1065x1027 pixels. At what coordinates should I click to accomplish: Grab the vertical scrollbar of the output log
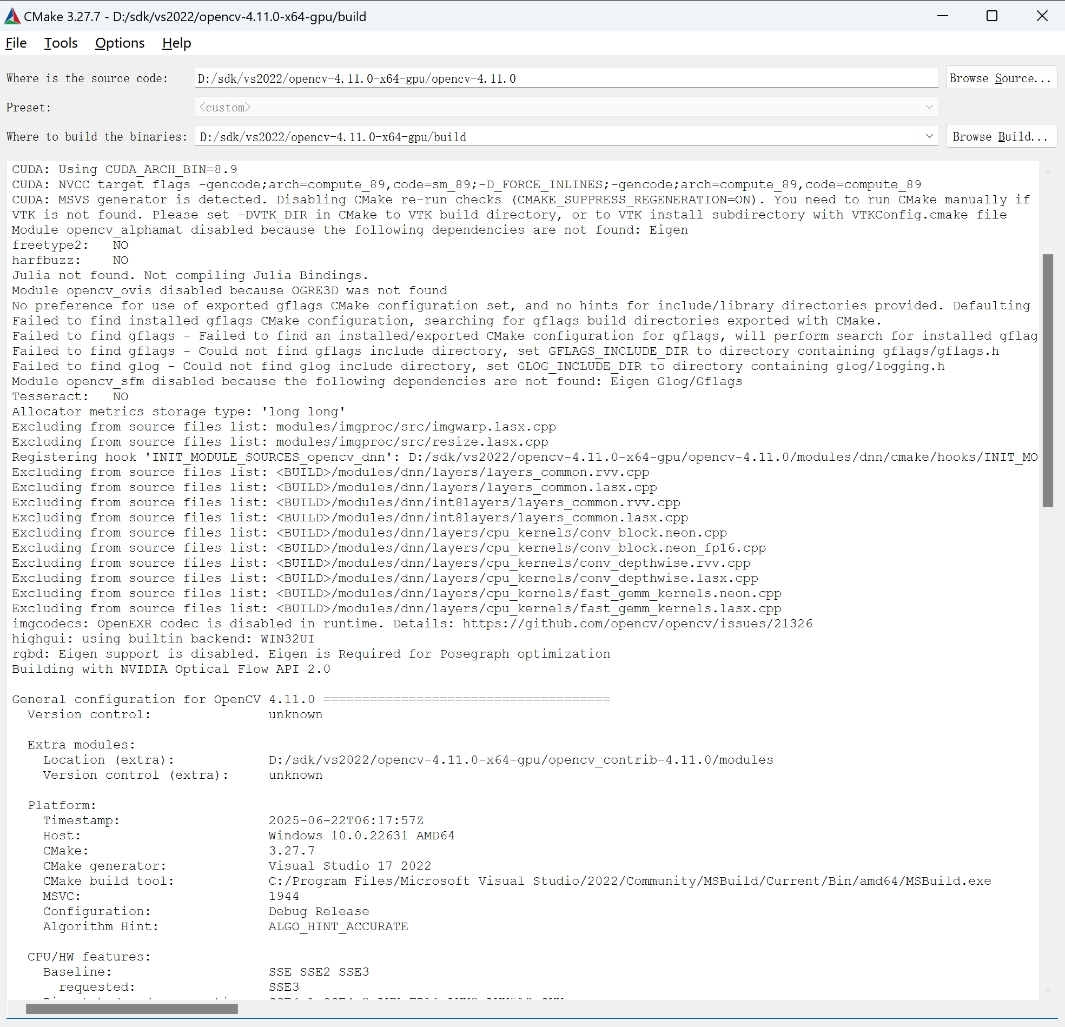[1048, 380]
